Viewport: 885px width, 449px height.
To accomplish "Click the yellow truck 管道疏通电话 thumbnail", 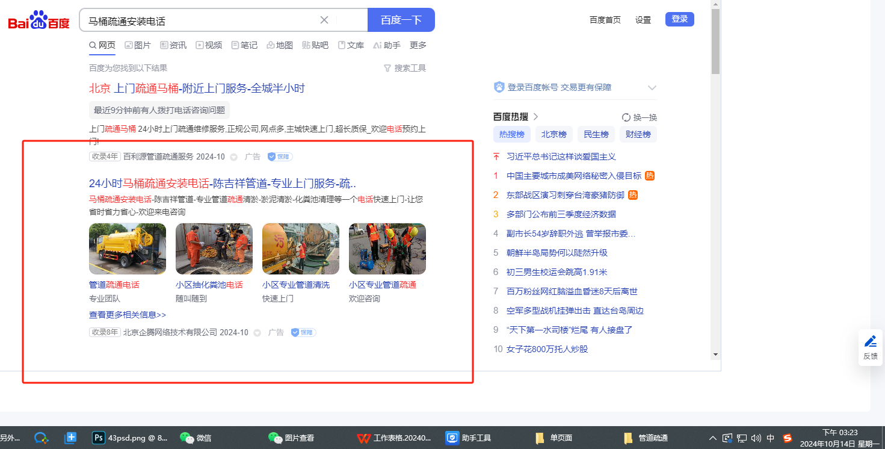I will pyautogui.click(x=128, y=249).
